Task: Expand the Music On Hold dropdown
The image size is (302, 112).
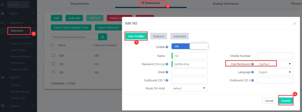Action: pos(189,88)
